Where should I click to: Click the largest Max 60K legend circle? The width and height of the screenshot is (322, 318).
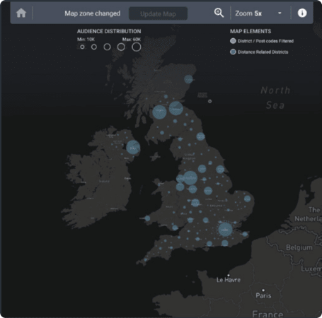tap(137, 47)
